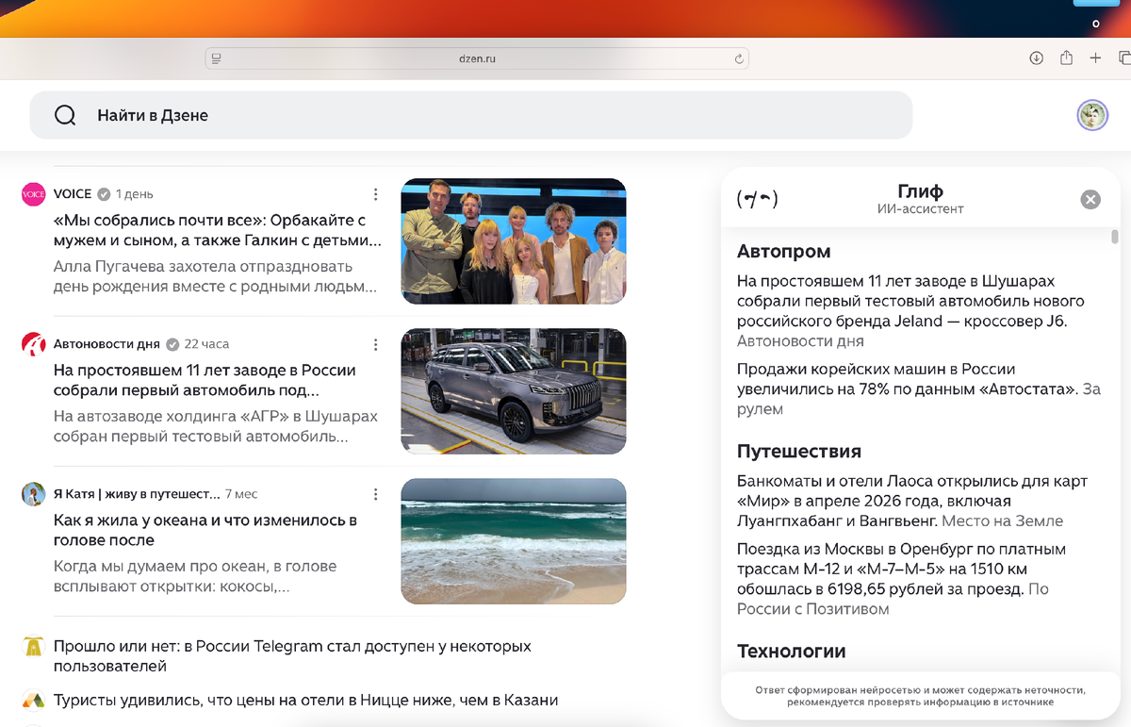Open the VOICE channel name link
Viewport: 1131px width, 727px height.
click(73, 194)
